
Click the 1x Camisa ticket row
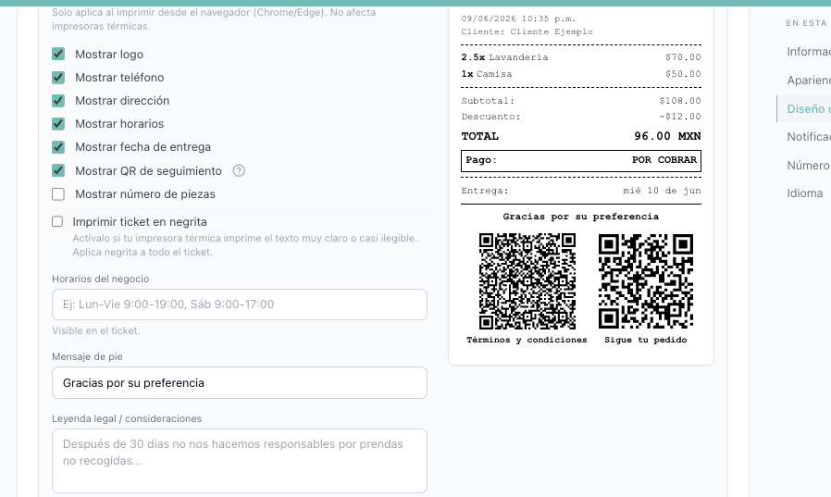[581, 74]
